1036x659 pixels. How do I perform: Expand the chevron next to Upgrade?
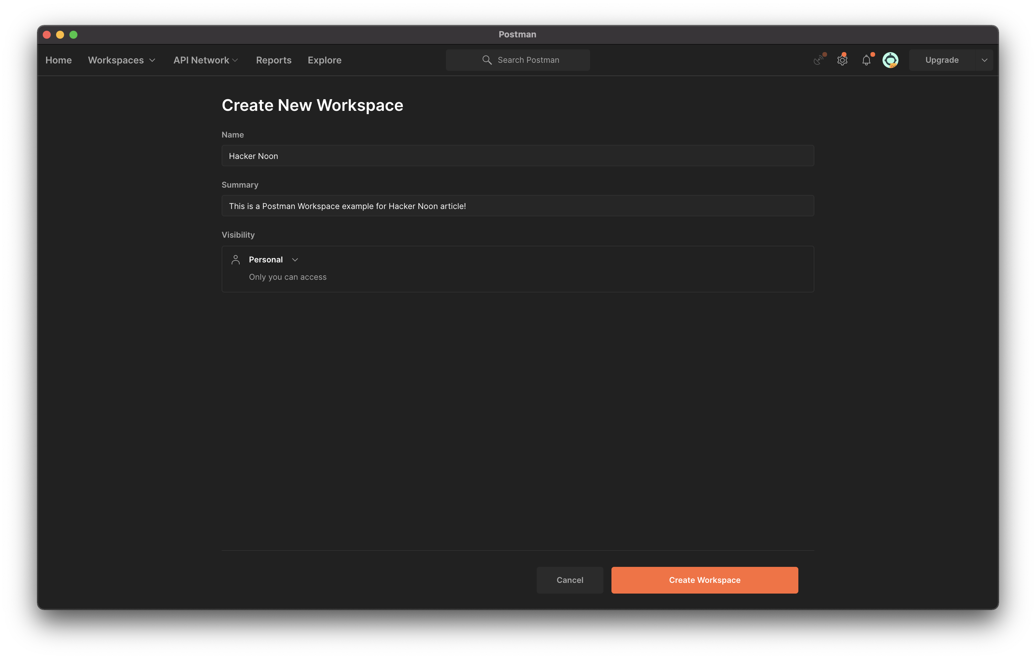point(985,60)
